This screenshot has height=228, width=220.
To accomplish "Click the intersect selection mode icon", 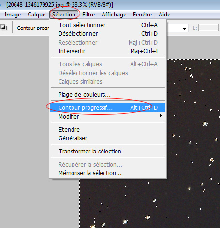I will (4, 28).
